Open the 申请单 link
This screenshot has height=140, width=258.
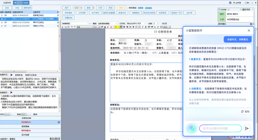(141, 8)
